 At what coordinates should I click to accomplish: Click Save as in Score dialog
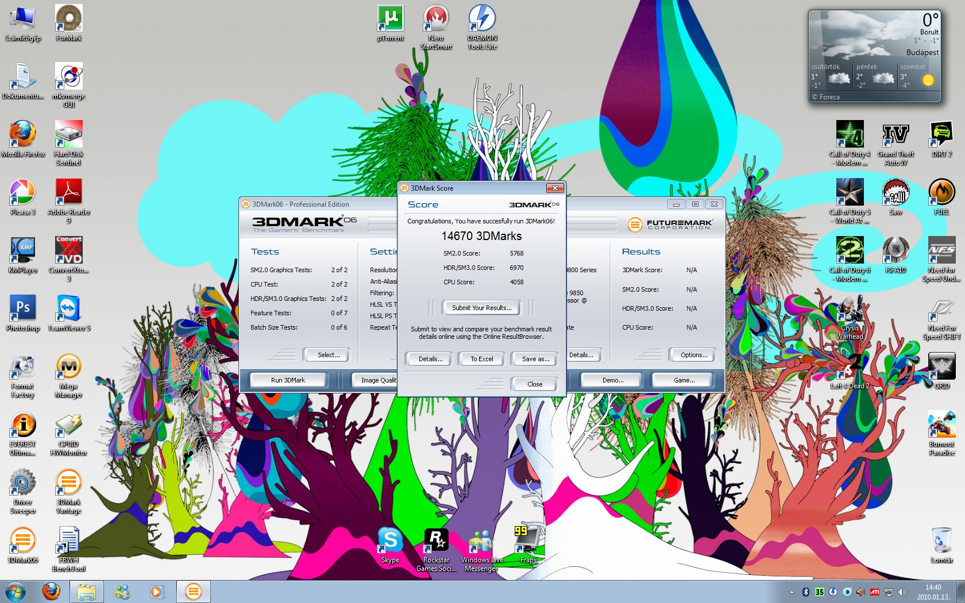click(x=535, y=359)
